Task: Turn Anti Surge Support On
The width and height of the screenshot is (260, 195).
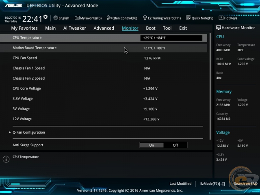Action: (x=152, y=145)
